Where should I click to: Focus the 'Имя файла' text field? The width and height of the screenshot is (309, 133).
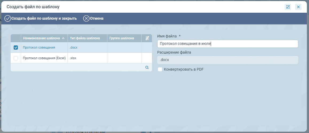tap(228, 44)
